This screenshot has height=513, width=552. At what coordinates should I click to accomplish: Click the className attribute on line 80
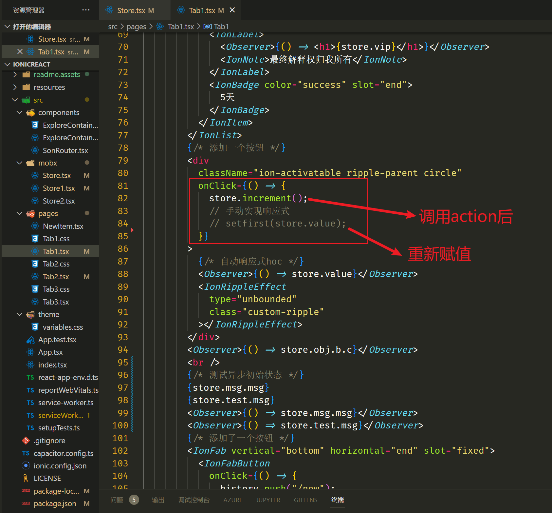(223, 173)
